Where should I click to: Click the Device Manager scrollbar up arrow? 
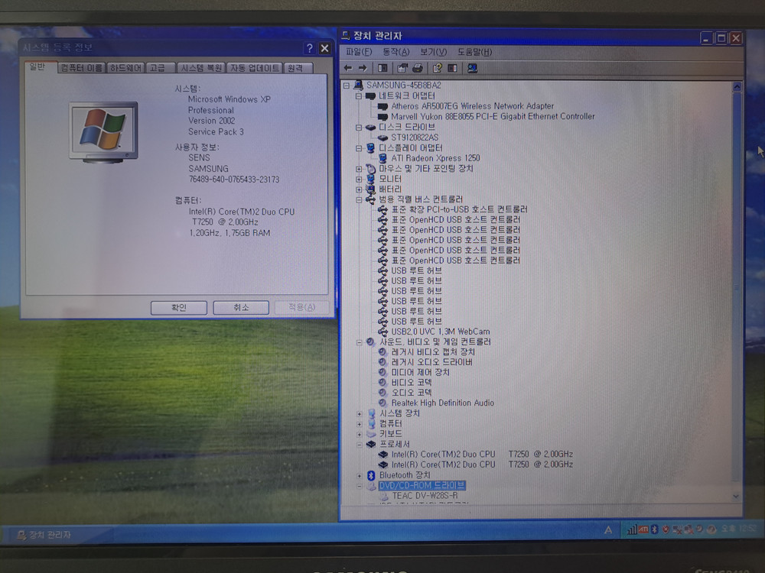point(737,87)
